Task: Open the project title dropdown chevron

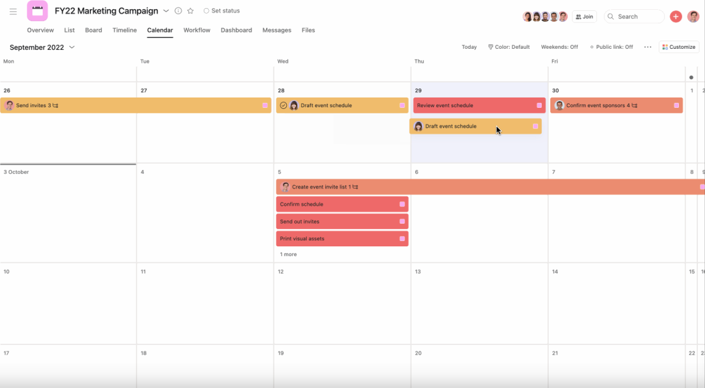Action: pyautogui.click(x=166, y=10)
